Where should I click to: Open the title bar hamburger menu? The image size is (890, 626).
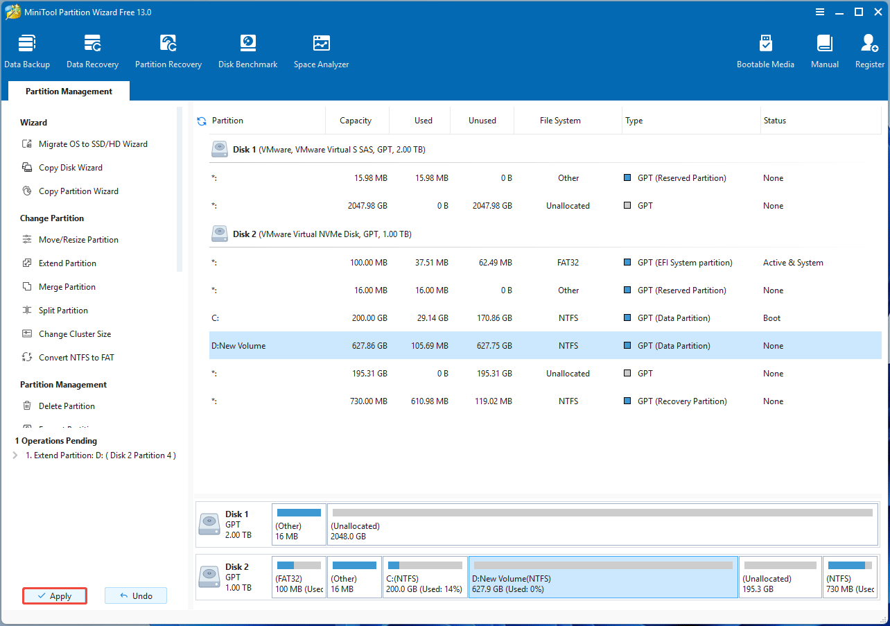pyautogui.click(x=820, y=12)
